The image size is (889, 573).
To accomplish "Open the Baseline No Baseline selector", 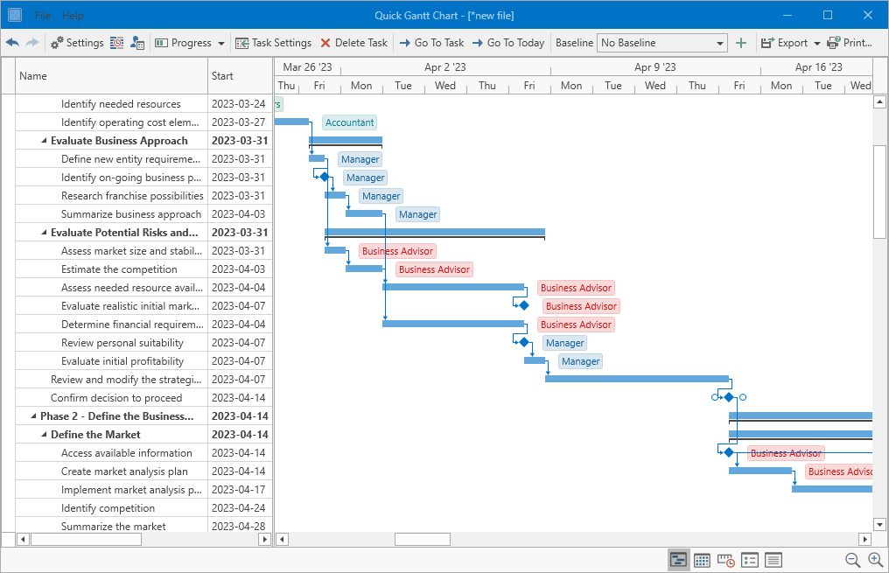I will pyautogui.click(x=662, y=42).
